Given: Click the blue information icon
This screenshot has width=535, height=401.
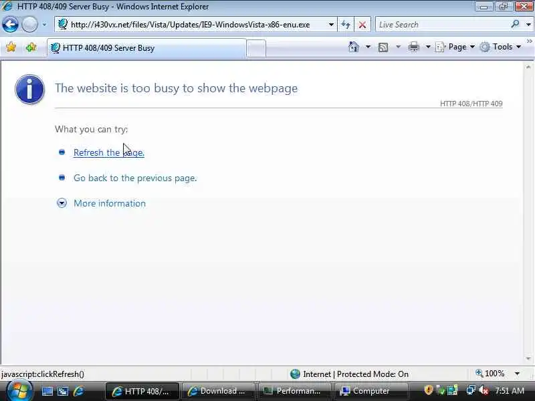Looking at the screenshot, I should 29,90.
